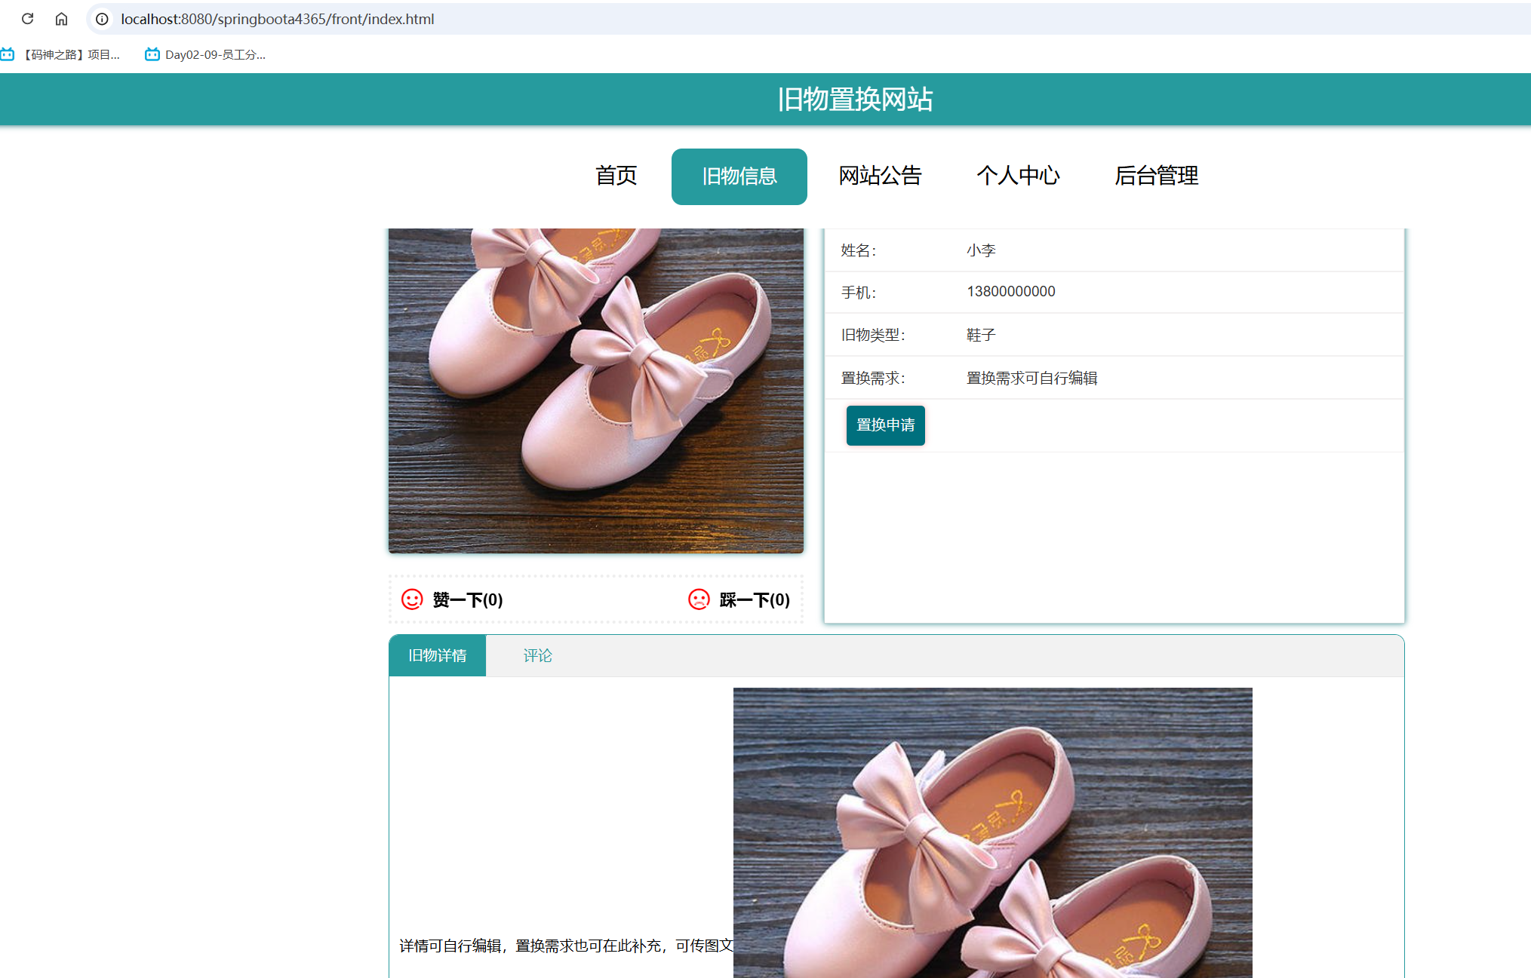Click the red smiley icon beside 赞一下
This screenshot has height=978, width=1531.
[x=411, y=599]
